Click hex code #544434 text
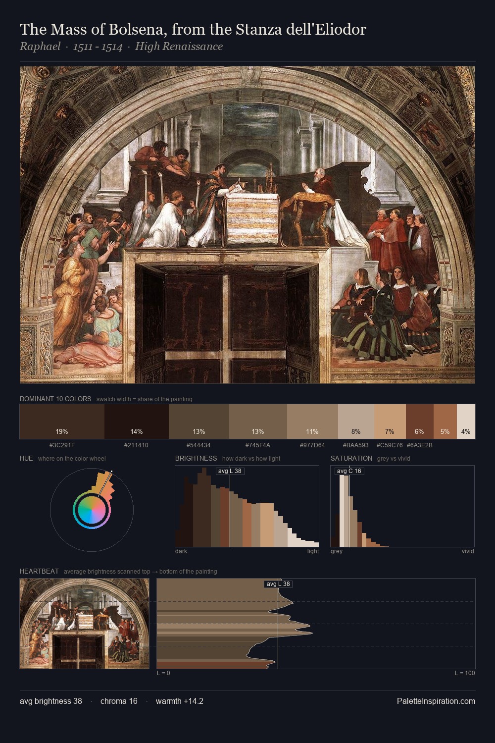Viewport: 495px width, 743px height. [198, 445]
